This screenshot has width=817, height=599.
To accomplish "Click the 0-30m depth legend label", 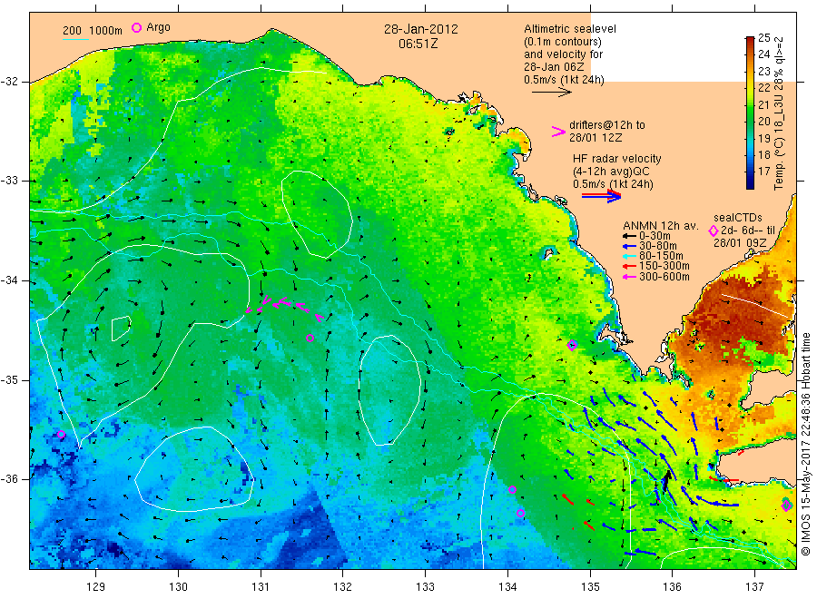I will (655, 236).
